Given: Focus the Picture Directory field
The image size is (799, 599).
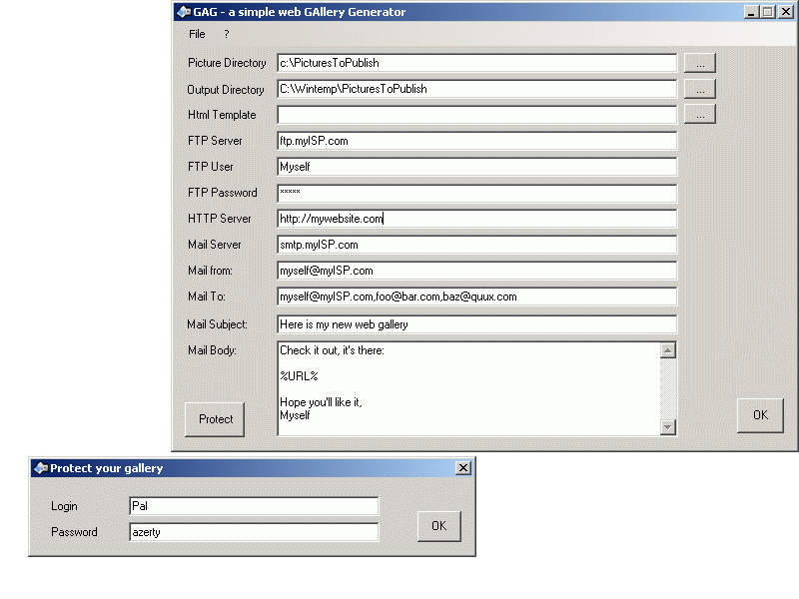Looking at the screenshot, I should (x=477, y=63).
